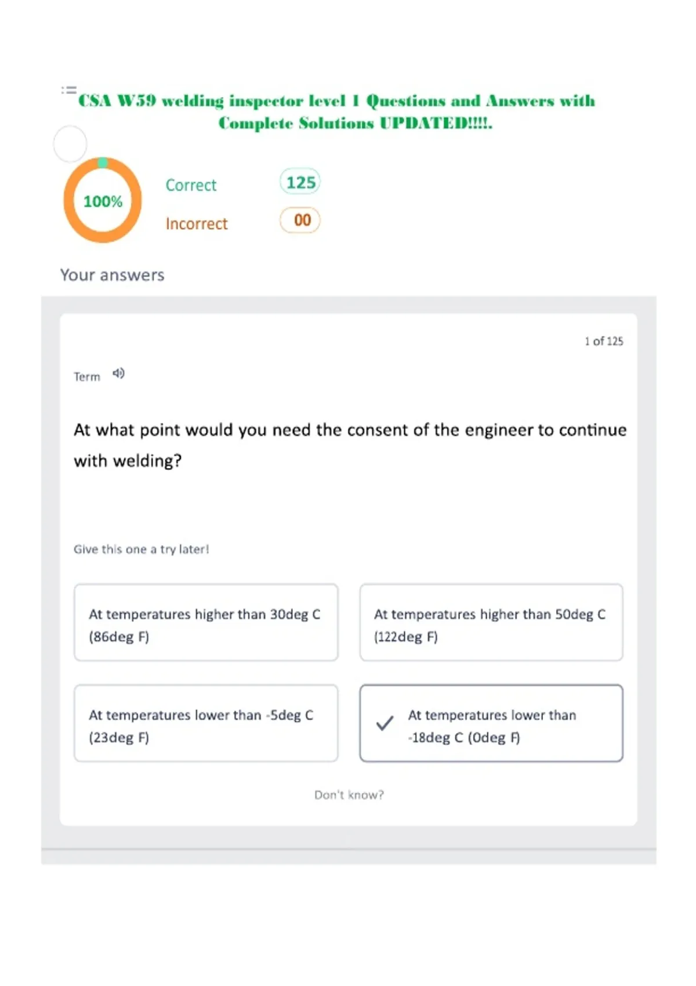Click the "Don't know?" link

pyautogui.click(x=349, y=795)
